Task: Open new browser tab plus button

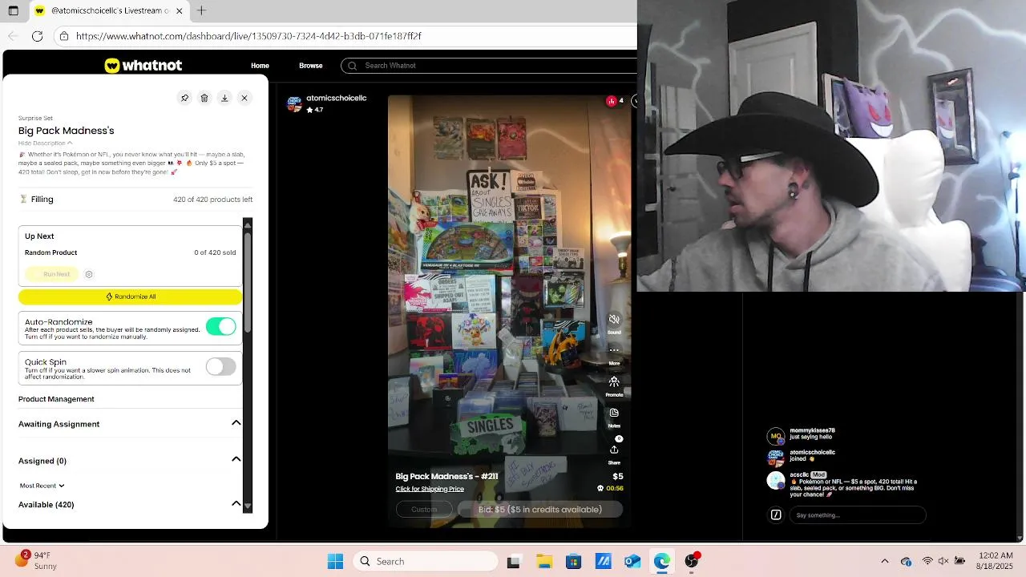Action: 201,11
